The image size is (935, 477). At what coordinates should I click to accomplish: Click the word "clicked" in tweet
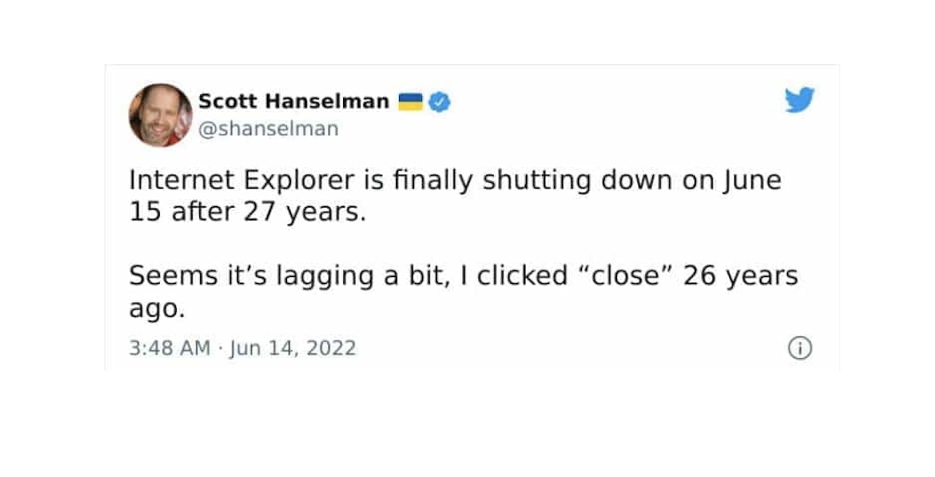(522, 276)
